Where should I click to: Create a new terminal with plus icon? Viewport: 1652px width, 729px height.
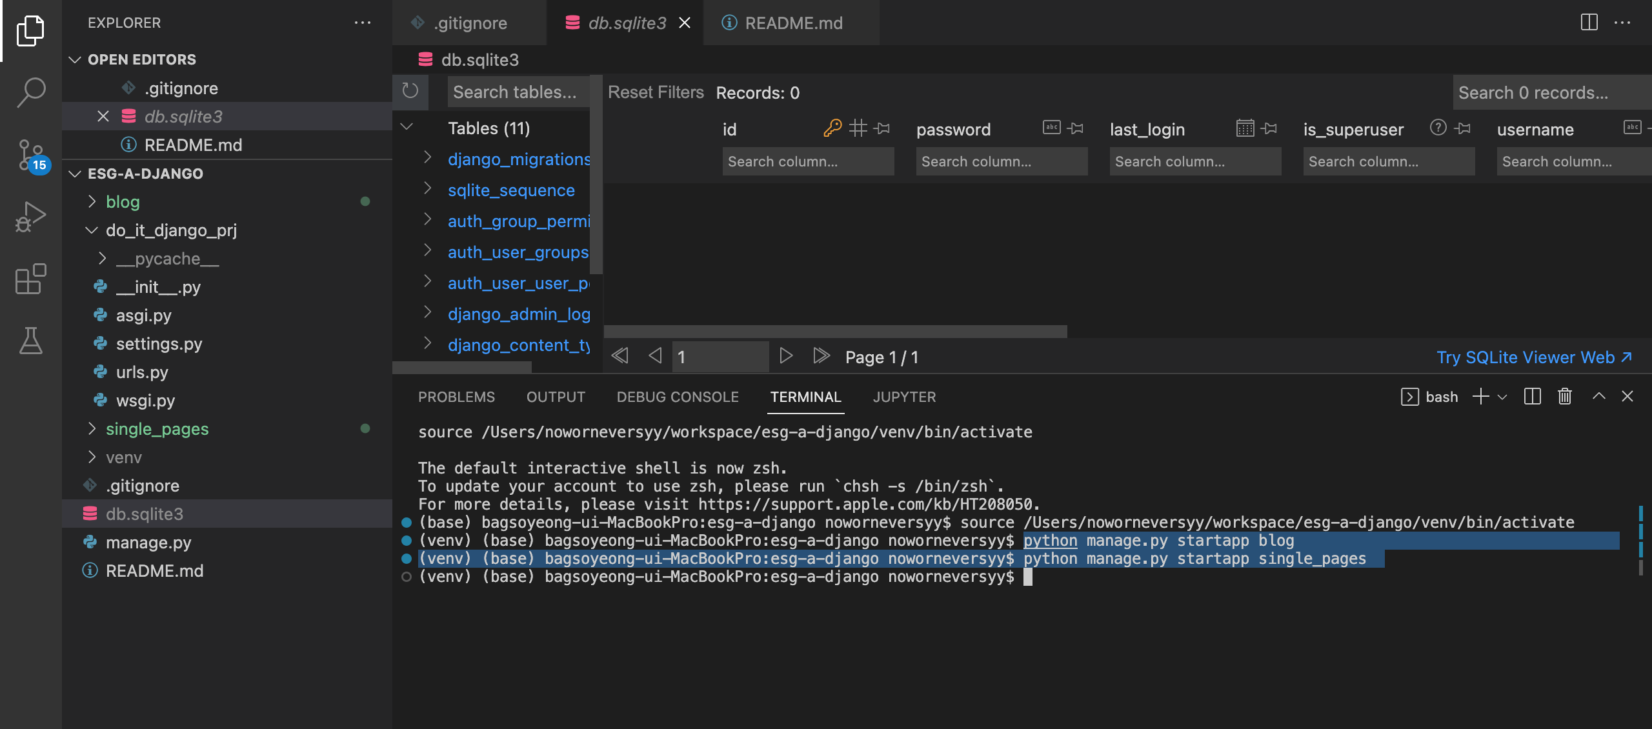pos(1481,397)
